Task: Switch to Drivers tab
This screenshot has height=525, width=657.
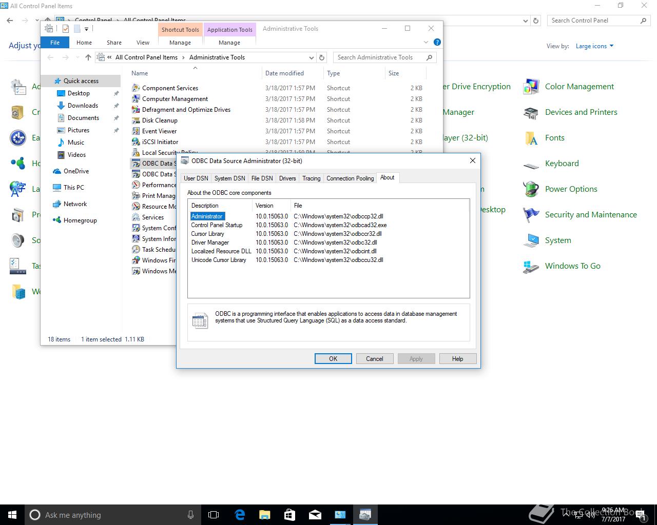Action: [x=287, y=178]
